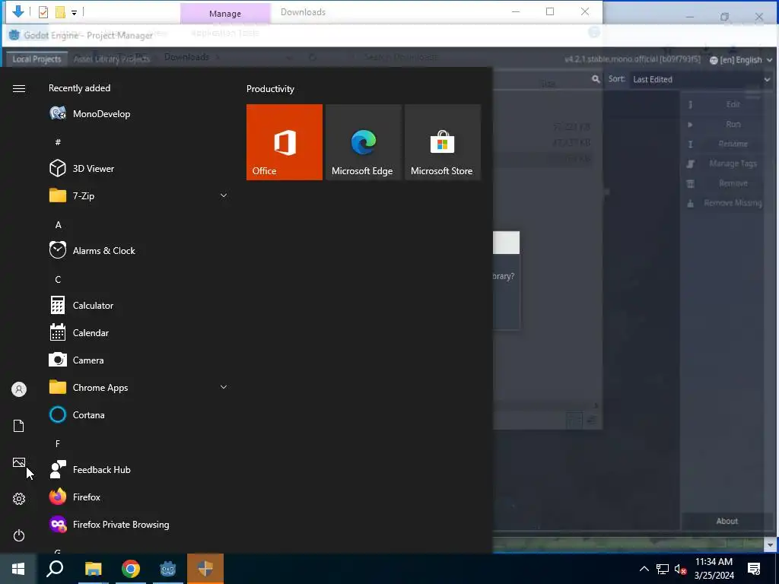
Task: Click Explorer properties checkmark icon in title bar
Action: (43, 12)
